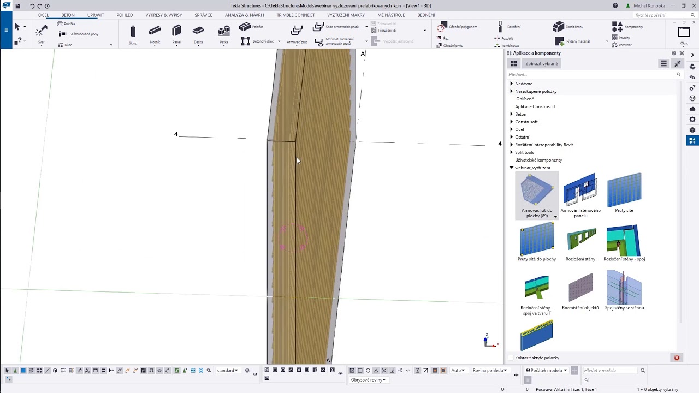Select the Betonový dílec tool
The height and width of the screenshot is (393, 699).
click(x=257, y=41)
